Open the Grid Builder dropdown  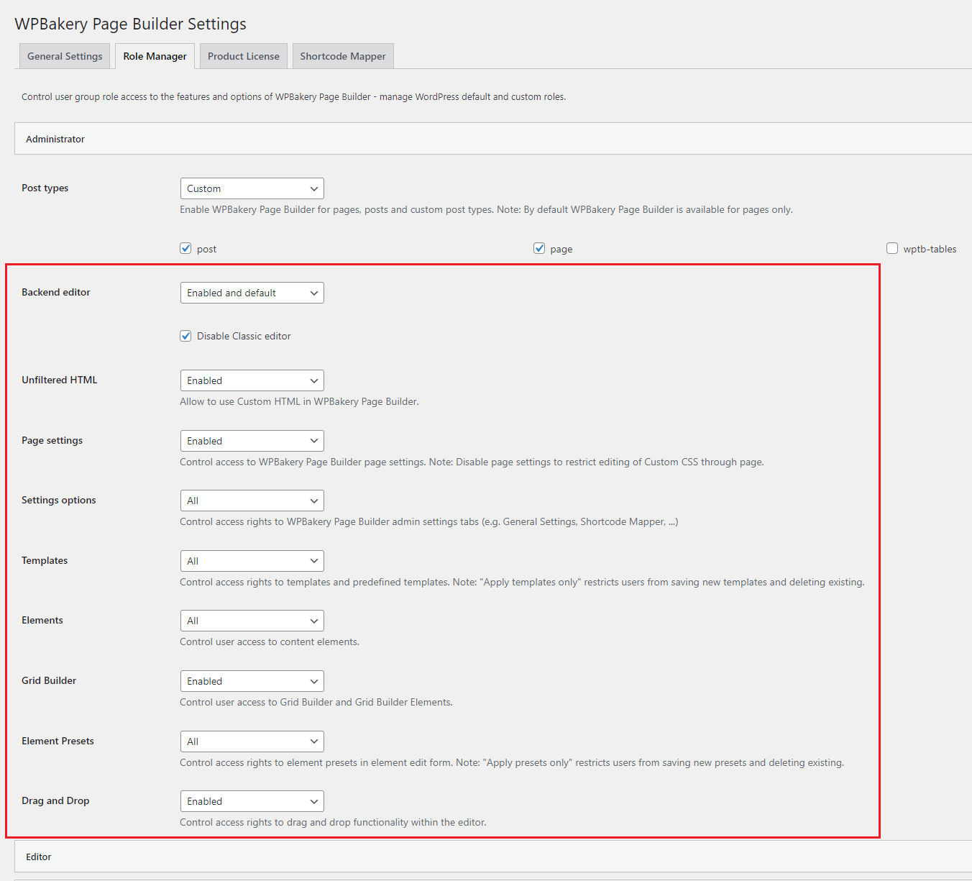(x=252, y=681)
